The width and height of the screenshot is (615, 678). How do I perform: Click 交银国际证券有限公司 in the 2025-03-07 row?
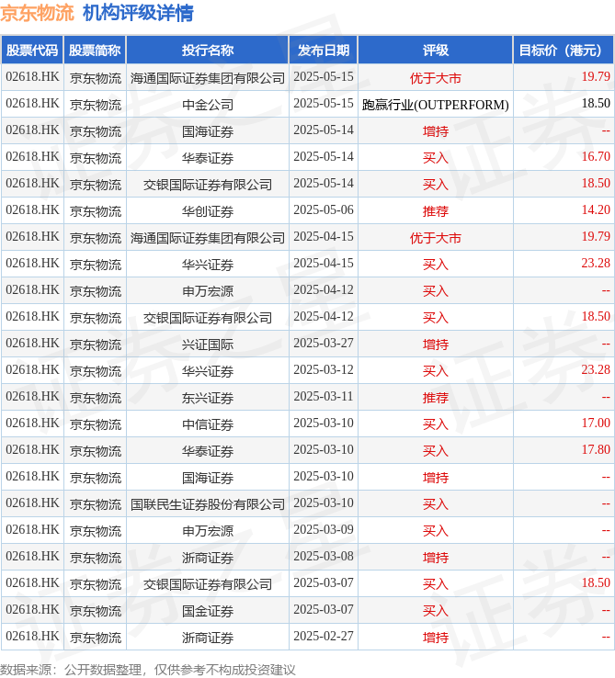[208, 584]
